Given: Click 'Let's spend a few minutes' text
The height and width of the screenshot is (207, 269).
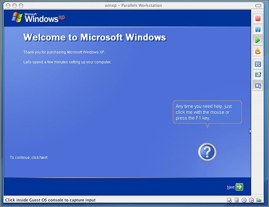Looking at the screenshot, I should point(67,62).
